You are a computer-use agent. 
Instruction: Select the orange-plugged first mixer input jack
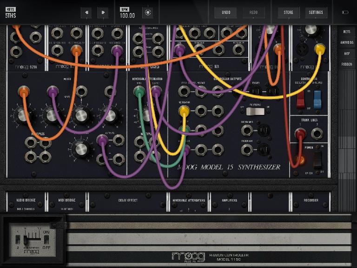(x=23, y=91)
